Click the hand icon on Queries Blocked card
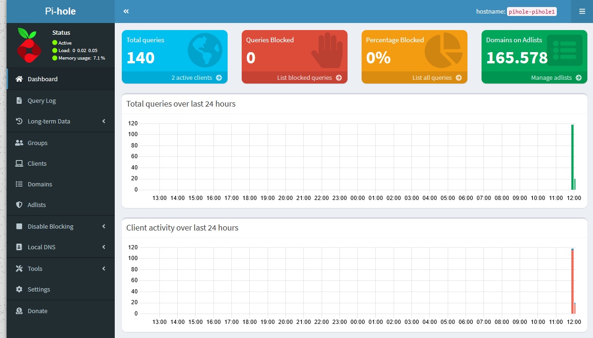Image resolution: width=593 pixels, height=338 pixels. (x=327, y=51)
